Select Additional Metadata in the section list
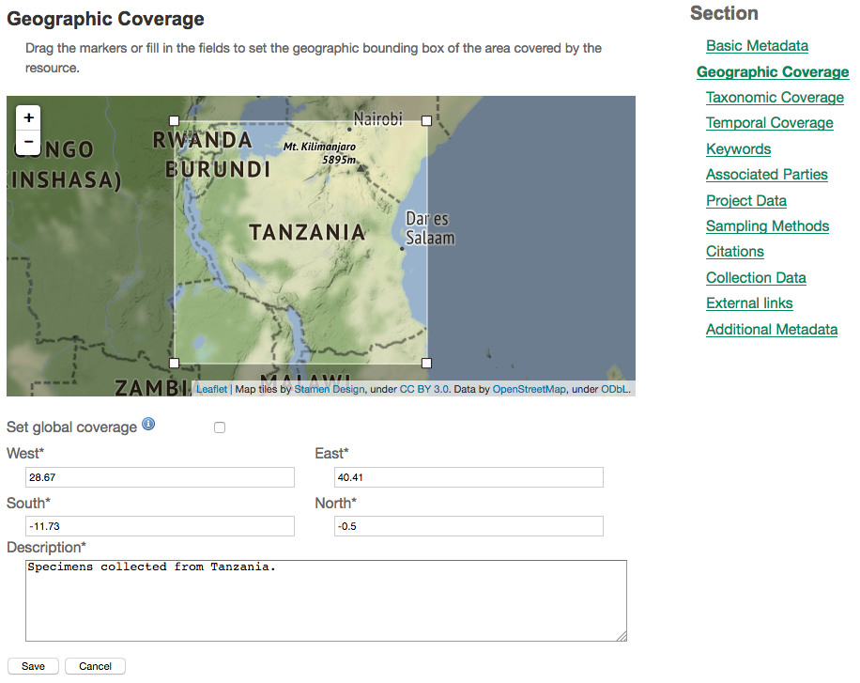 coord(772,330)
